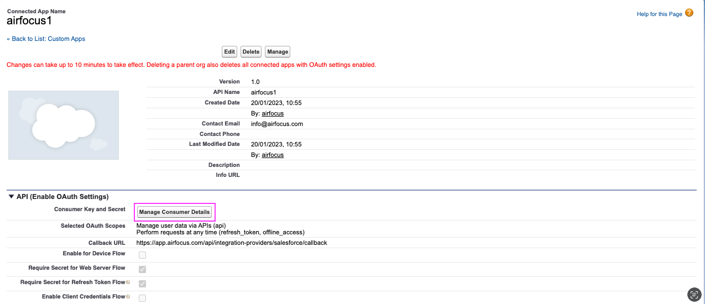The width and height of the screenshot is (705, 304).
Task: Click the Version value 1.0
Action: [x=255, y=82]
